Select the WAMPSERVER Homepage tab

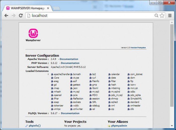[x=28, y=8]
